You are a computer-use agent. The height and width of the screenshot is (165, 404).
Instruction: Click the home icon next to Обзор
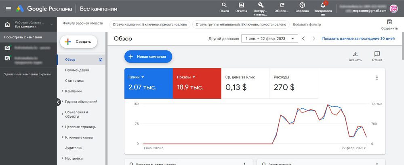pyautogui.click(x=101, y=59)
